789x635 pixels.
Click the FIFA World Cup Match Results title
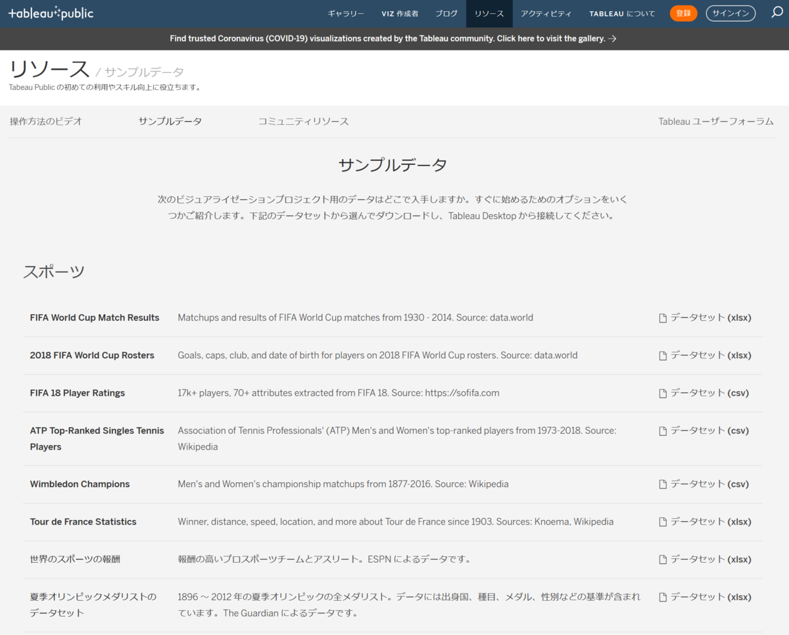pyautogui.click(x=95, y=318)
